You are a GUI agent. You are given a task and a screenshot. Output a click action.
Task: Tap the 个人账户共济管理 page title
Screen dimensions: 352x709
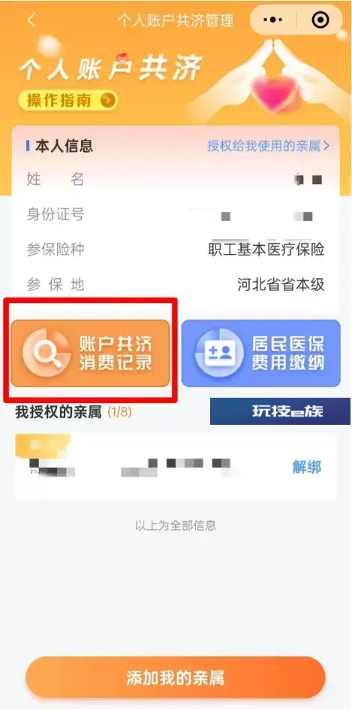[x=176, y=20]
